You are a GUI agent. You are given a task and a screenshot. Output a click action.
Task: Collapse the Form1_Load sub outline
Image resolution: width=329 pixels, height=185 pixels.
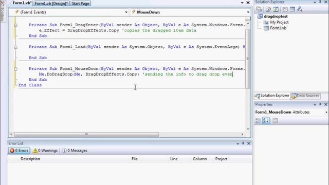(15, 47)
